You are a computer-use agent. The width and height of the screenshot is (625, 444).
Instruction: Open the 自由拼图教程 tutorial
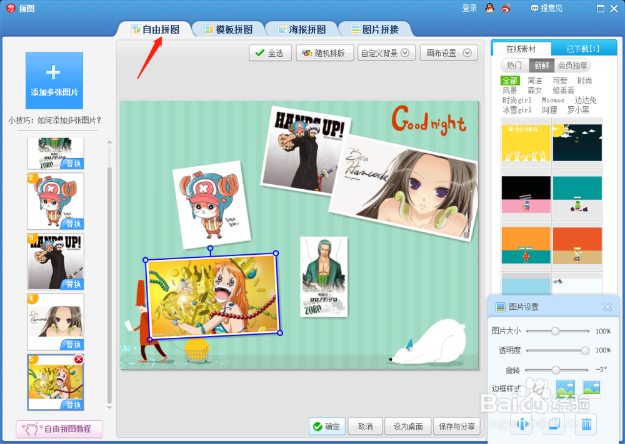(x=59, y=429)
